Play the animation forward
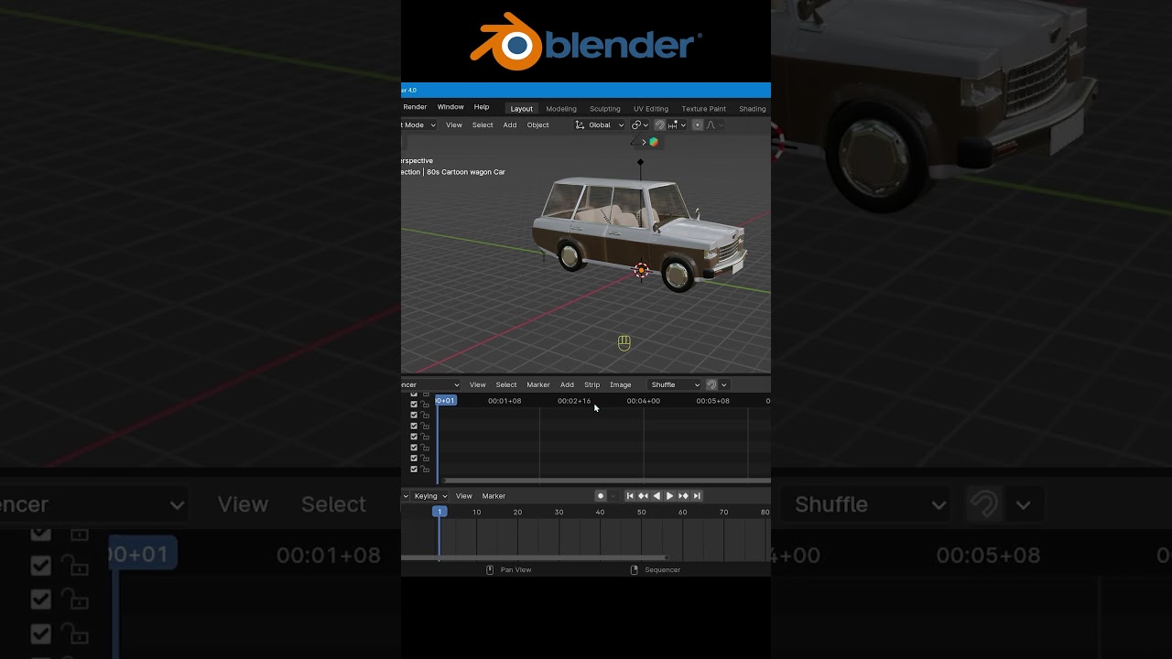This screenshot has width=1172, height=659. (669, 496)
